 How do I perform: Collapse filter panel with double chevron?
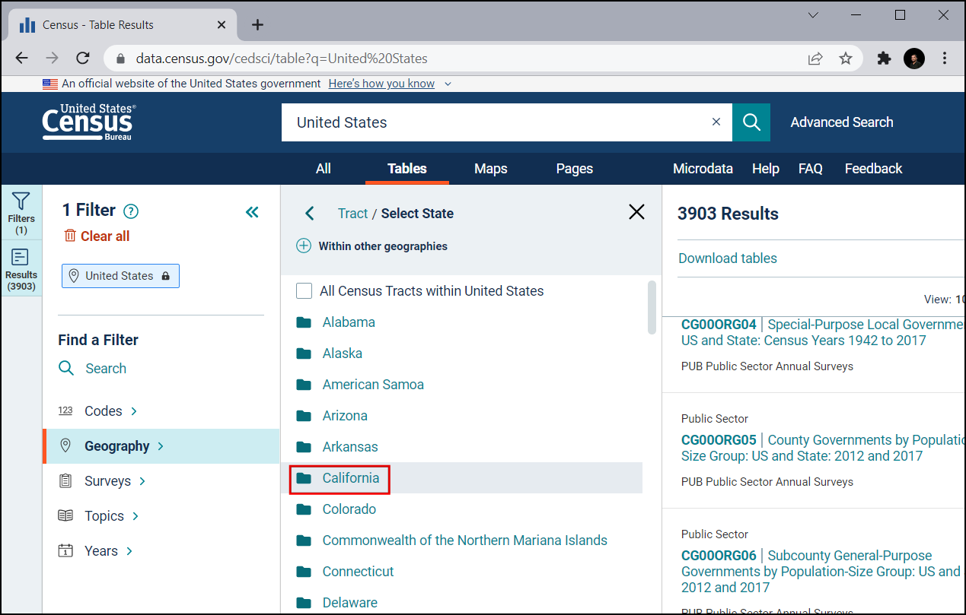pos(252,212)
